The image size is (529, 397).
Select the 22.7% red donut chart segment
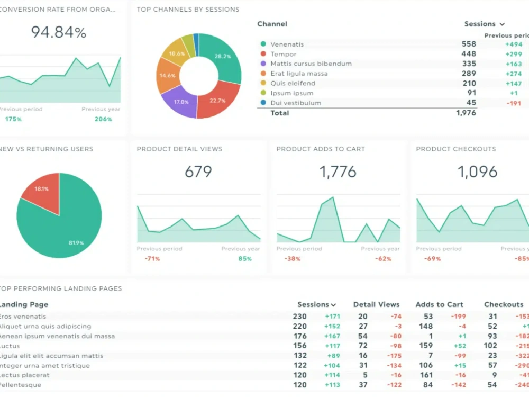[x=218, y=101]
